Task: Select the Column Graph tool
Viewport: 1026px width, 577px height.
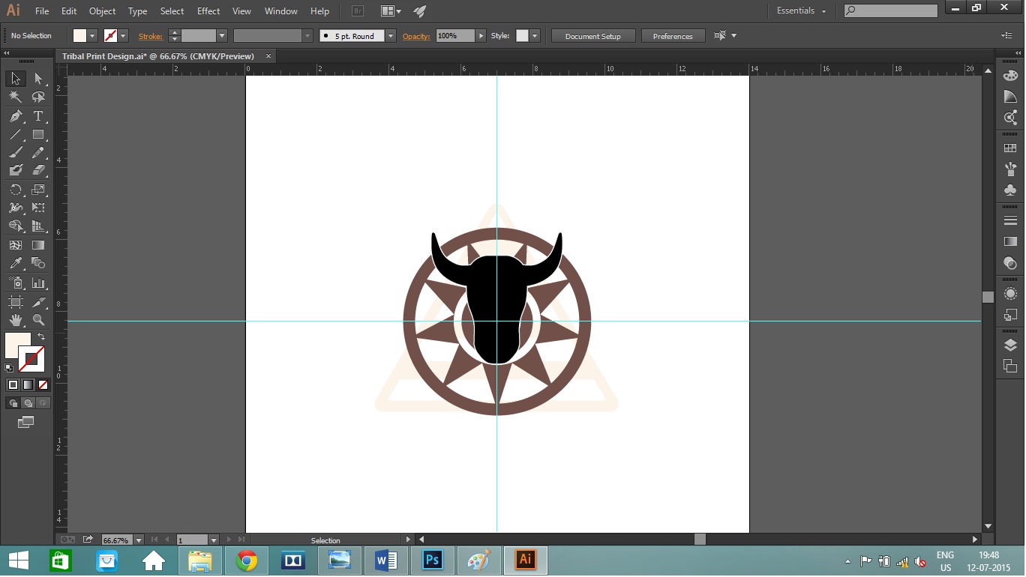Action: (38, 283)
